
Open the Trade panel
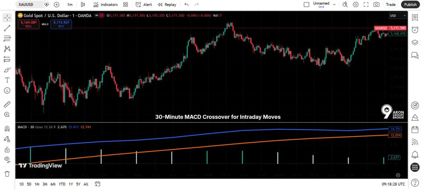[x=391, y=5]
